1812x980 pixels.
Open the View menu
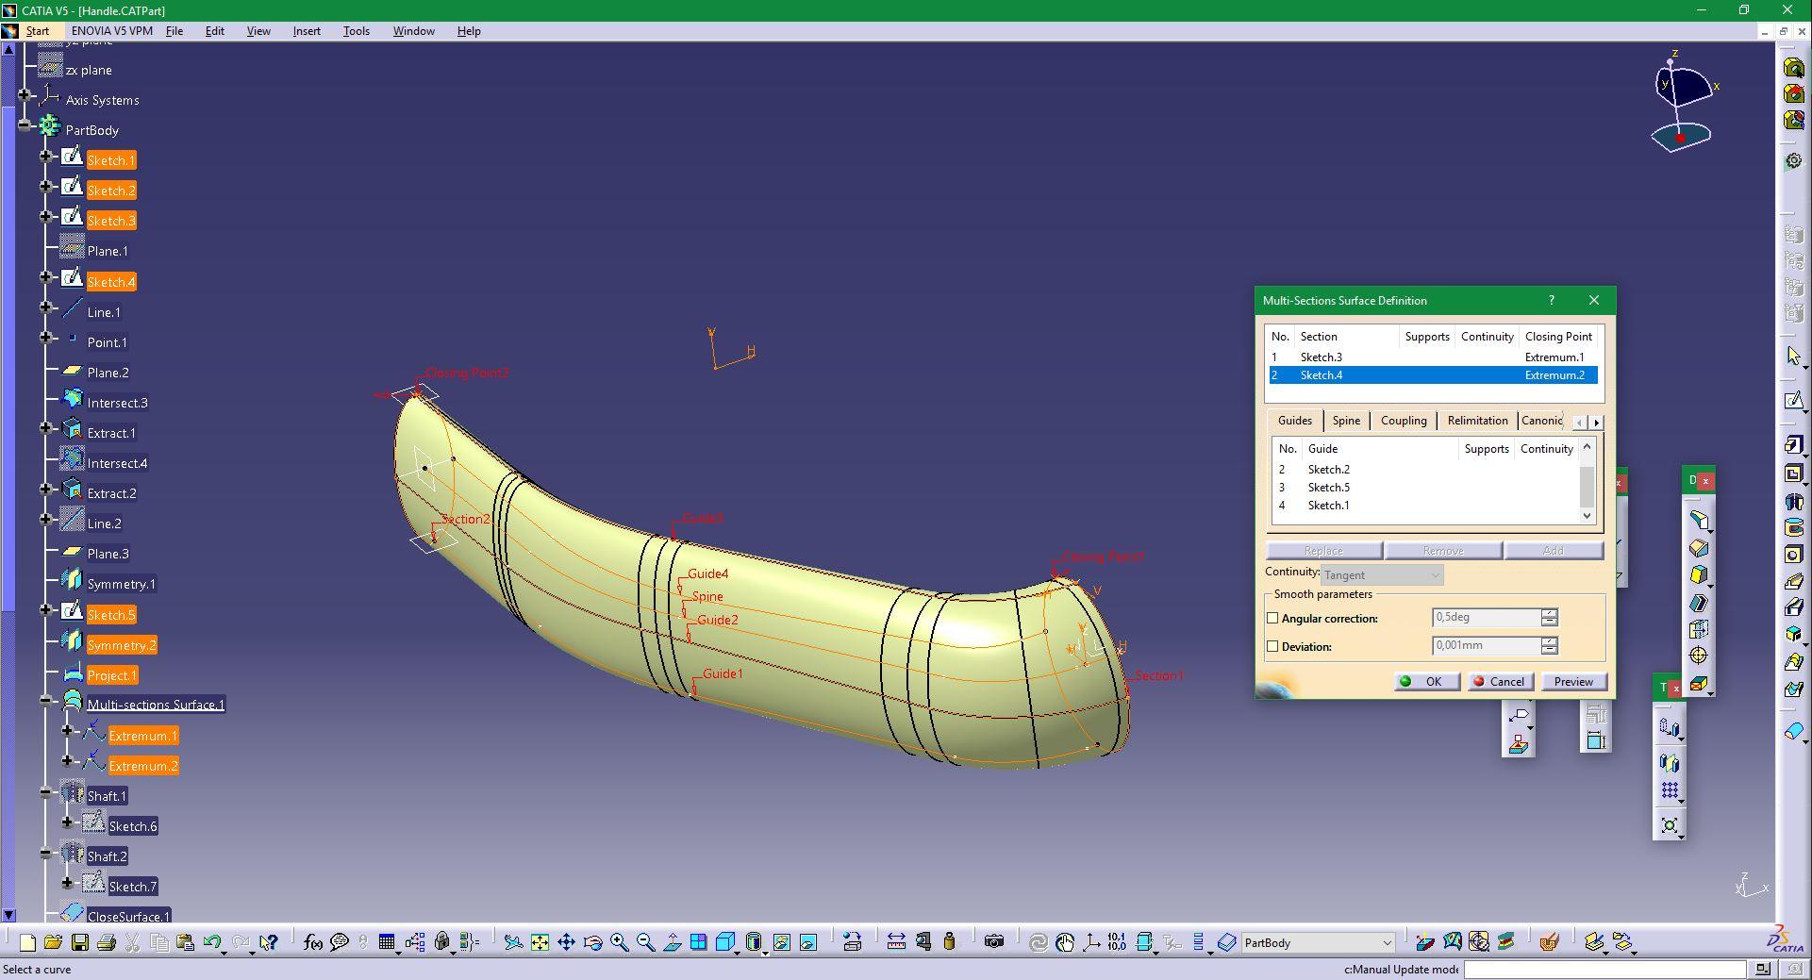pyautogui.click(x=258, y=31)
